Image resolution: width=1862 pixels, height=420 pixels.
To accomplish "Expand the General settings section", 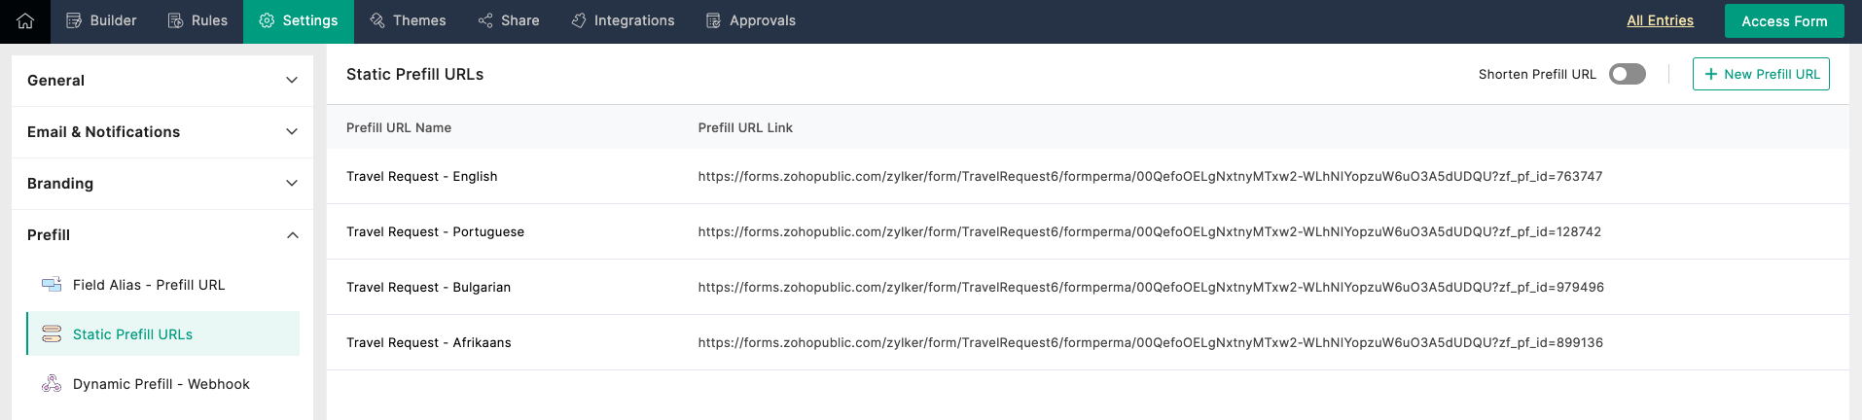I will [x=292, y=81].
